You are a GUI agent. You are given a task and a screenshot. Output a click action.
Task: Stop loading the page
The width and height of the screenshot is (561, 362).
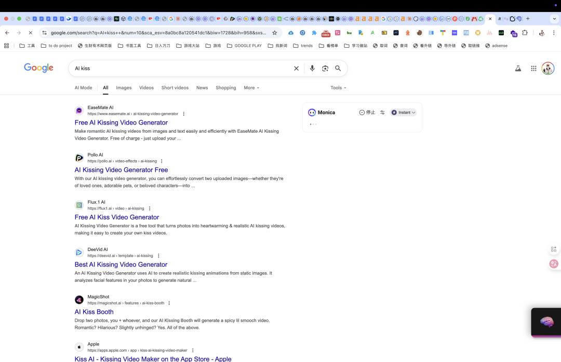coord(31,33)
